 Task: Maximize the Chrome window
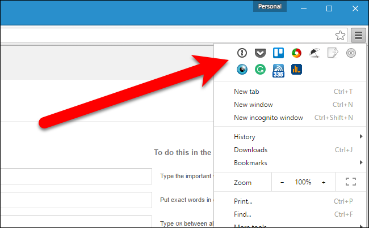pos(329,8)
